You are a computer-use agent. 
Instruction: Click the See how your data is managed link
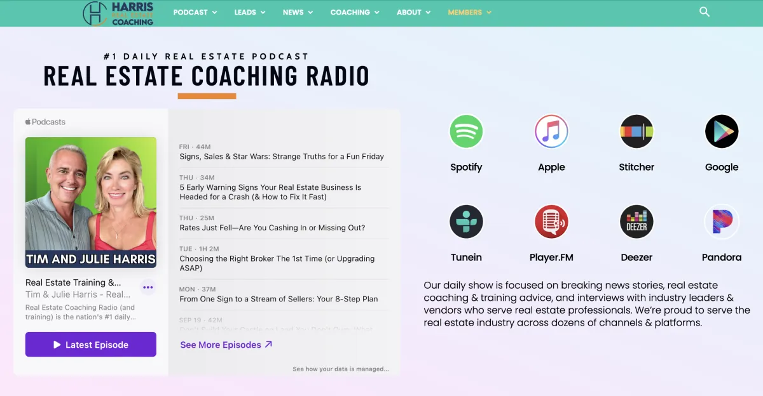click(341, 369)
